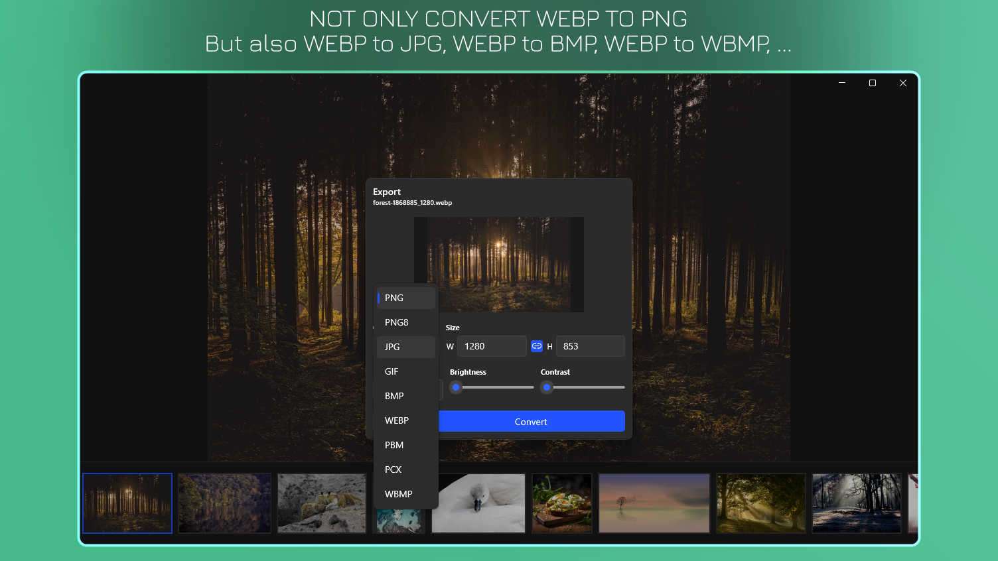The height and width of the screenshot is (561, 998).
Task: Open the egg toast food thumbnail
Action: 562,503
